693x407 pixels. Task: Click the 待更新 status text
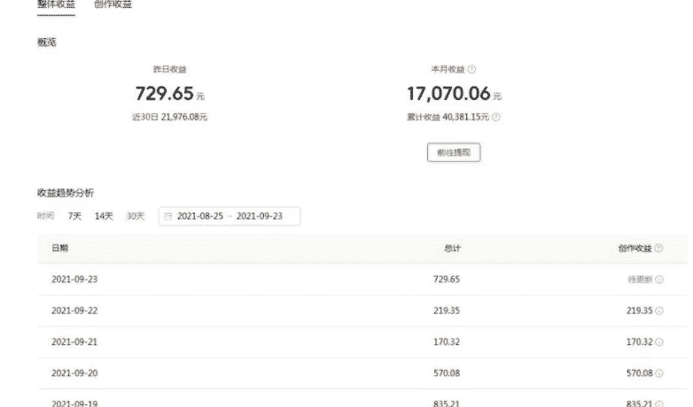[640, 280]
